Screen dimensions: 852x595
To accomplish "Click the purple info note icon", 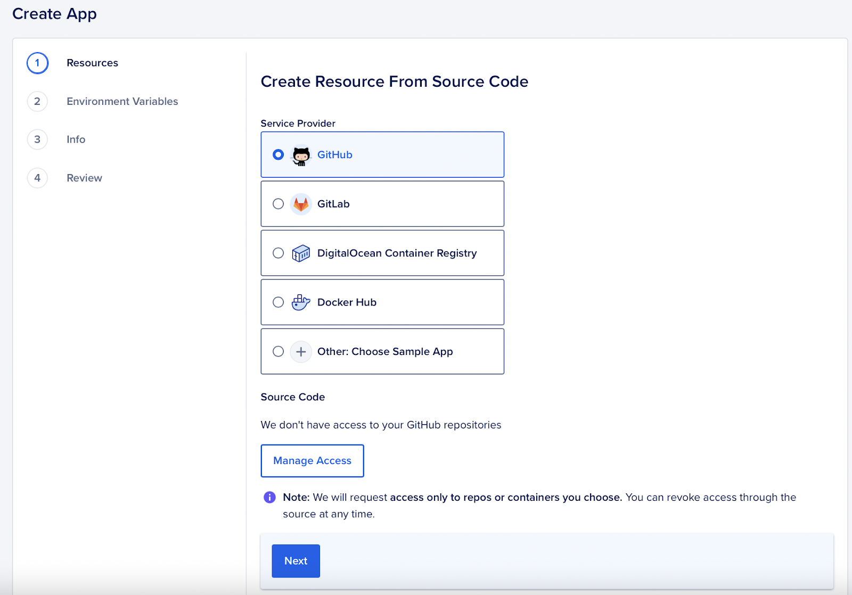I will click(270, 497).
